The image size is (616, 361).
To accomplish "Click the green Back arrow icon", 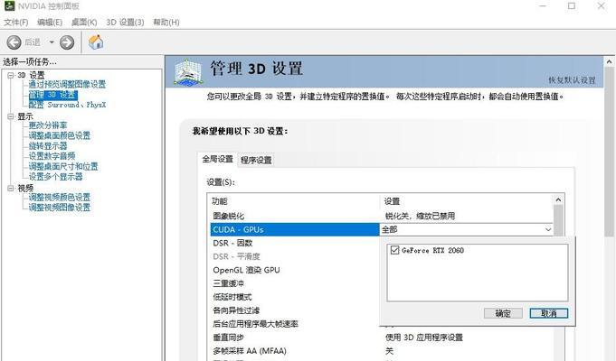I will click(x=14, y=42).
